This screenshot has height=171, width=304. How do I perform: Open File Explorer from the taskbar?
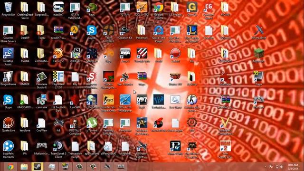(24, 167)
